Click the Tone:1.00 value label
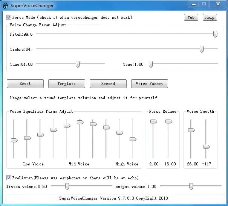Image resolution: width=228 pixels, height=206 pixels. tap(133, 64)
